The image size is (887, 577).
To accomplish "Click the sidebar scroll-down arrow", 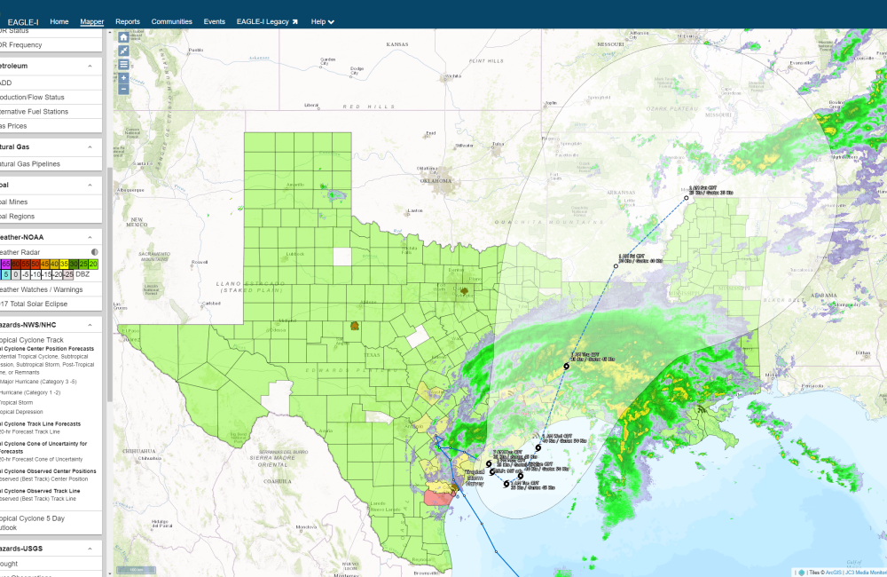I will coord(109,573).
